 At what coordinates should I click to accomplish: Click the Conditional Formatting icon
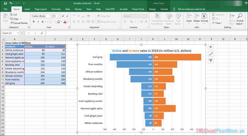click(157, 16)
